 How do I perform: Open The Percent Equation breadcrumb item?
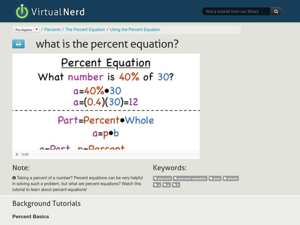[86, 29]
